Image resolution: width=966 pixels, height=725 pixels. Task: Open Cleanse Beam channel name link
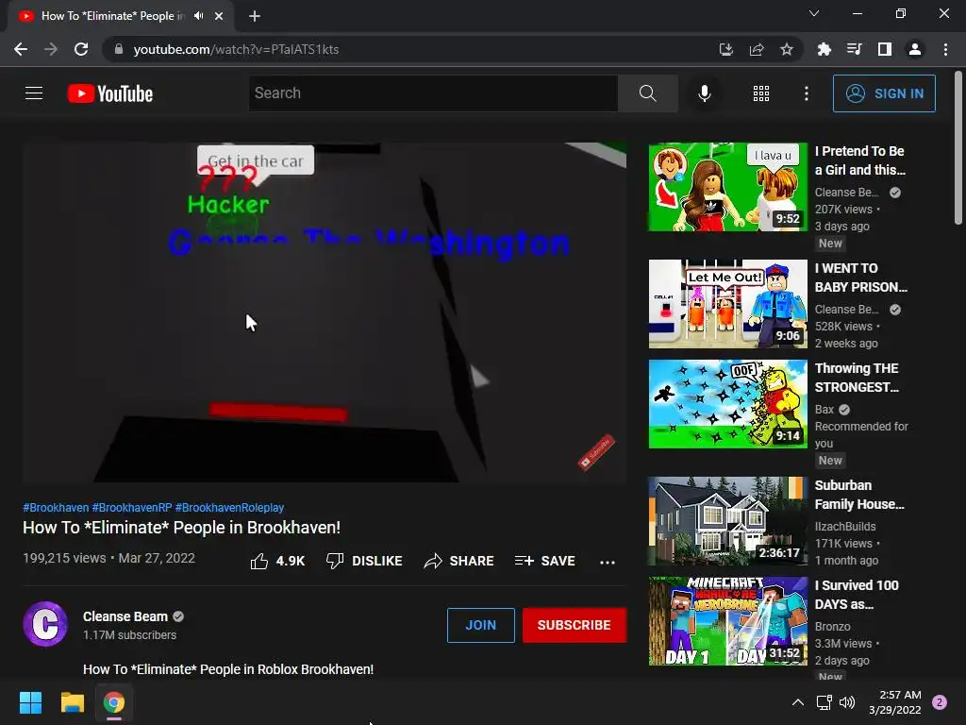point(125,616)
